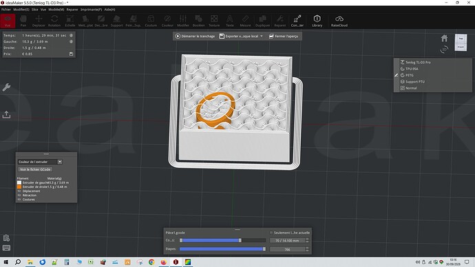
Task: Click the 3D rotate view icon
Action: 444,49
